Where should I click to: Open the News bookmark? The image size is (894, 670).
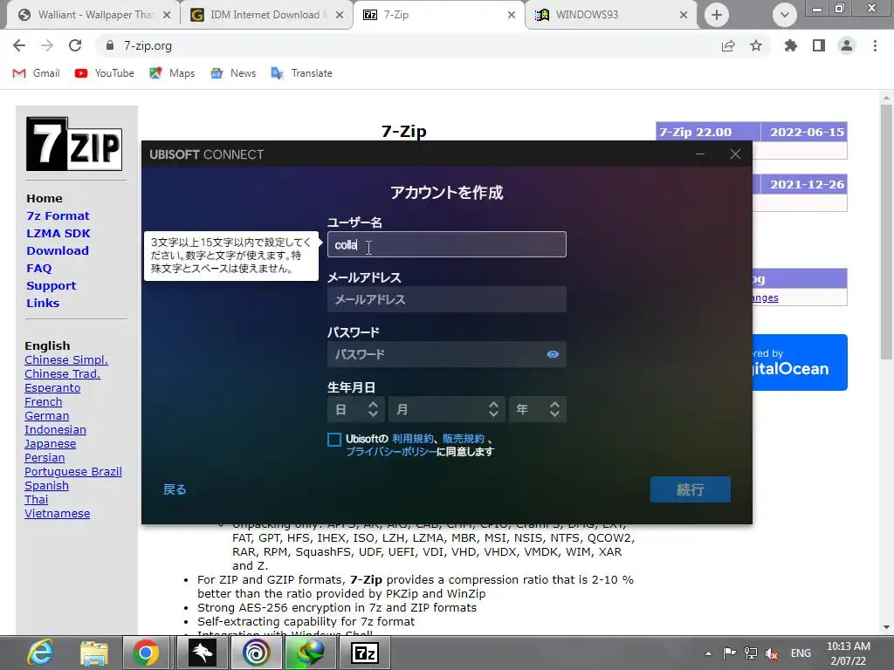(x=233, y=73)
